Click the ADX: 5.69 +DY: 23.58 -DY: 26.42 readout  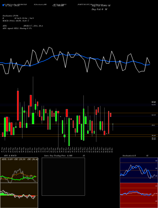pos(20,159)
